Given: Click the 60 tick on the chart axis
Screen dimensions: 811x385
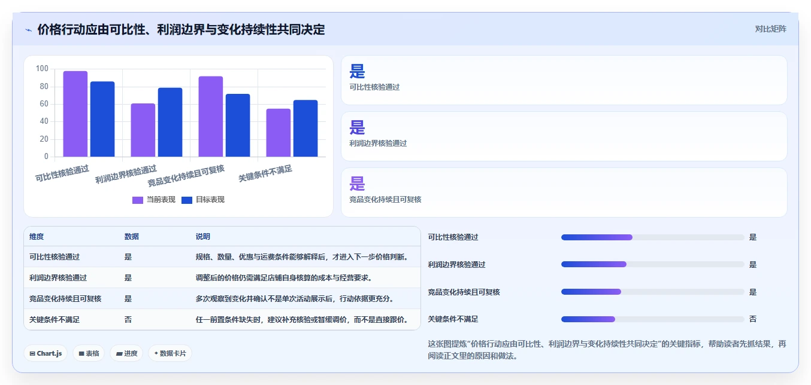Looking at the screenshot, I should coord(44,104).
